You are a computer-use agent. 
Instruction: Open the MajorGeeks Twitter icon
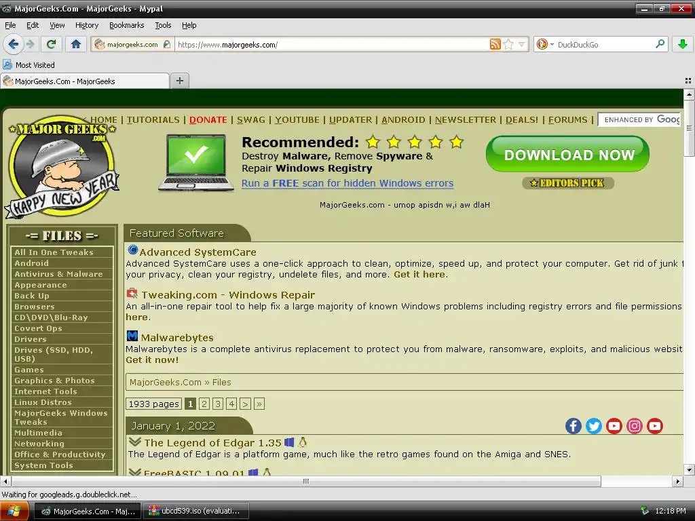click(593, 426)
